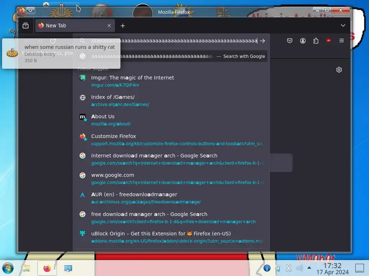Close the New Tab tab

coord(109,26)
